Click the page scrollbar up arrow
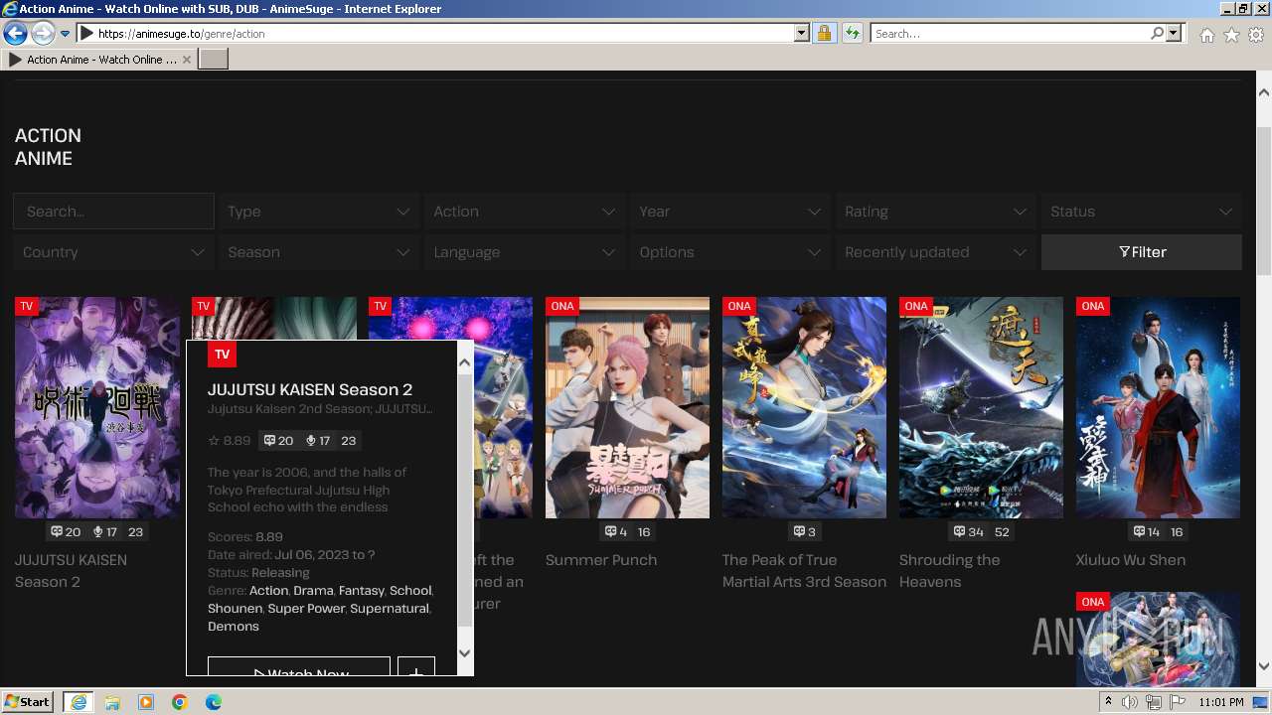 click(1264, 92)
